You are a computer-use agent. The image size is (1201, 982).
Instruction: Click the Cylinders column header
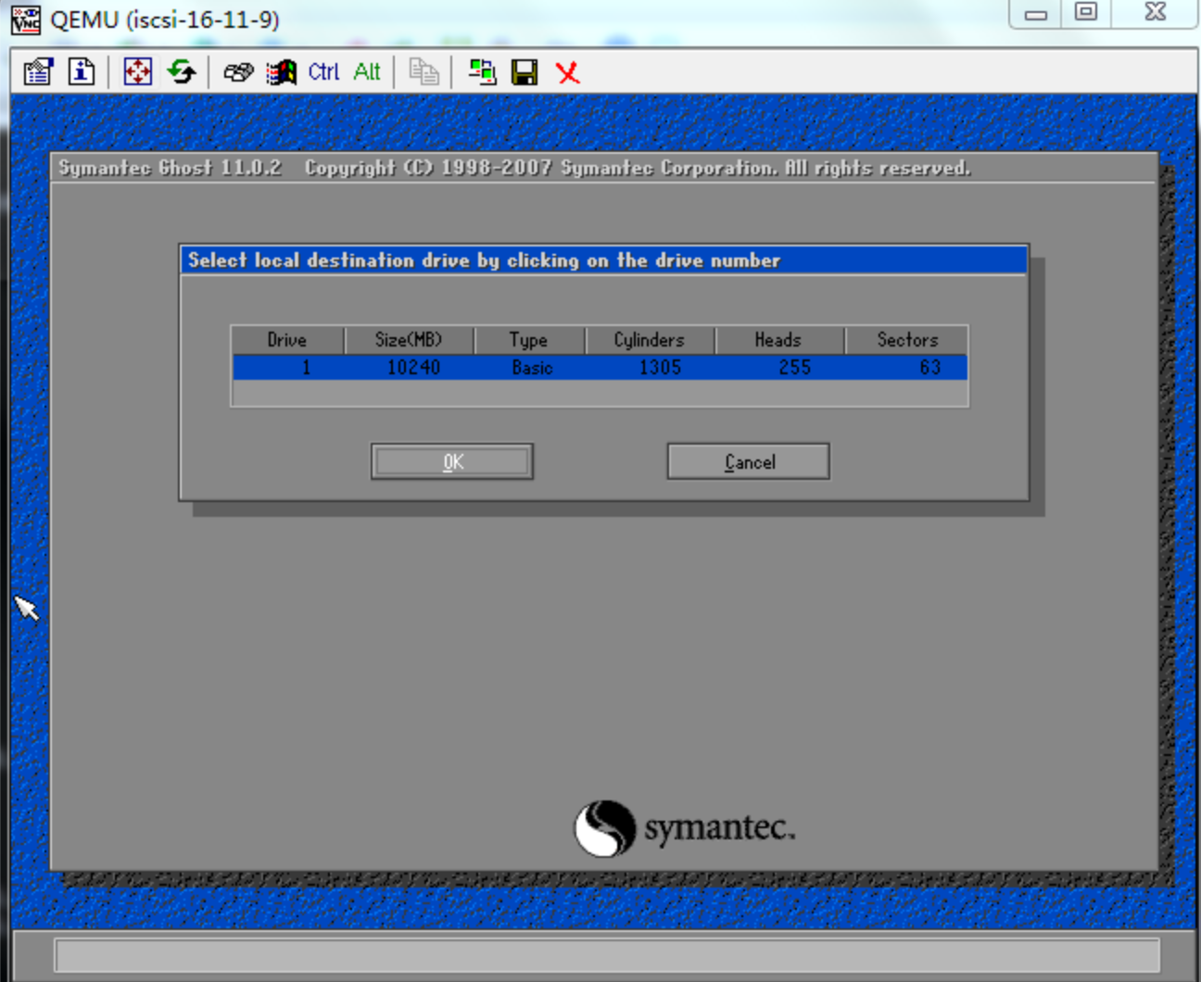point(650,340)
